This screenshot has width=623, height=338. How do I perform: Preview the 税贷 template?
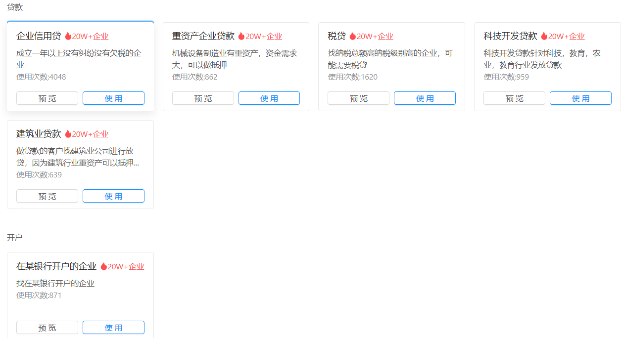pos(359,98)
